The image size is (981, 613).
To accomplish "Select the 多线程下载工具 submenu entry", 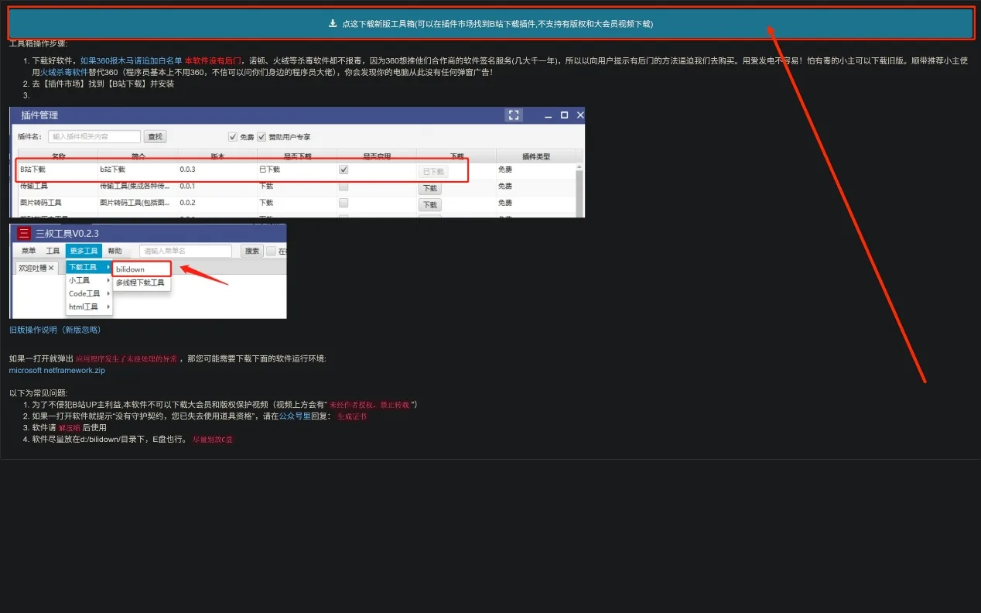I will point(141,283).
